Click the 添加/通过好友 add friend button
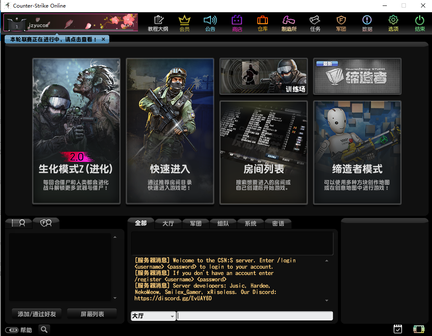This screenshot has height=336, width=432. point(37,314)
